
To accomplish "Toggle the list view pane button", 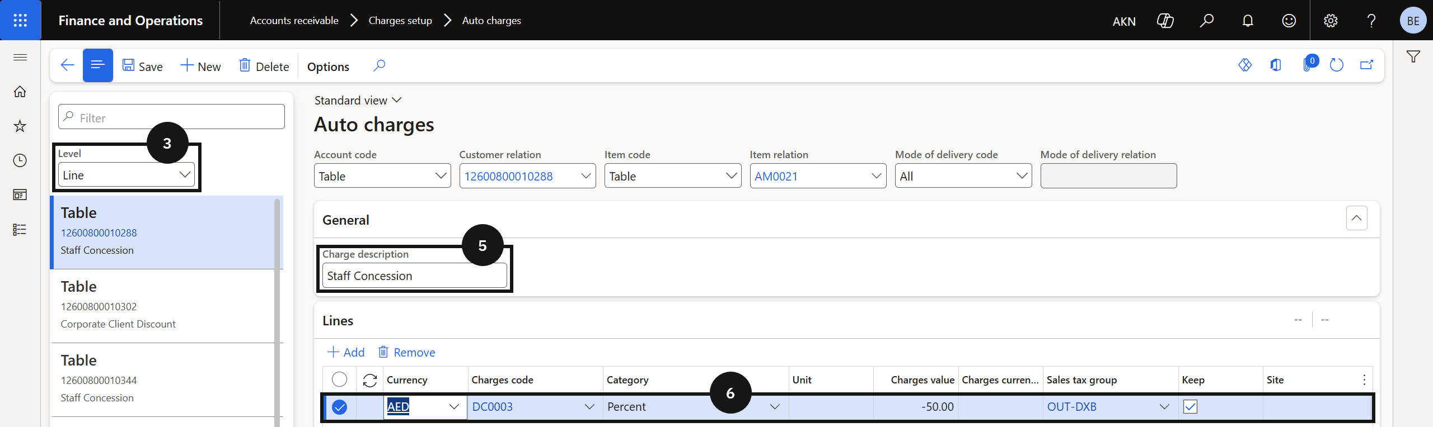I will tap(98, 65).
